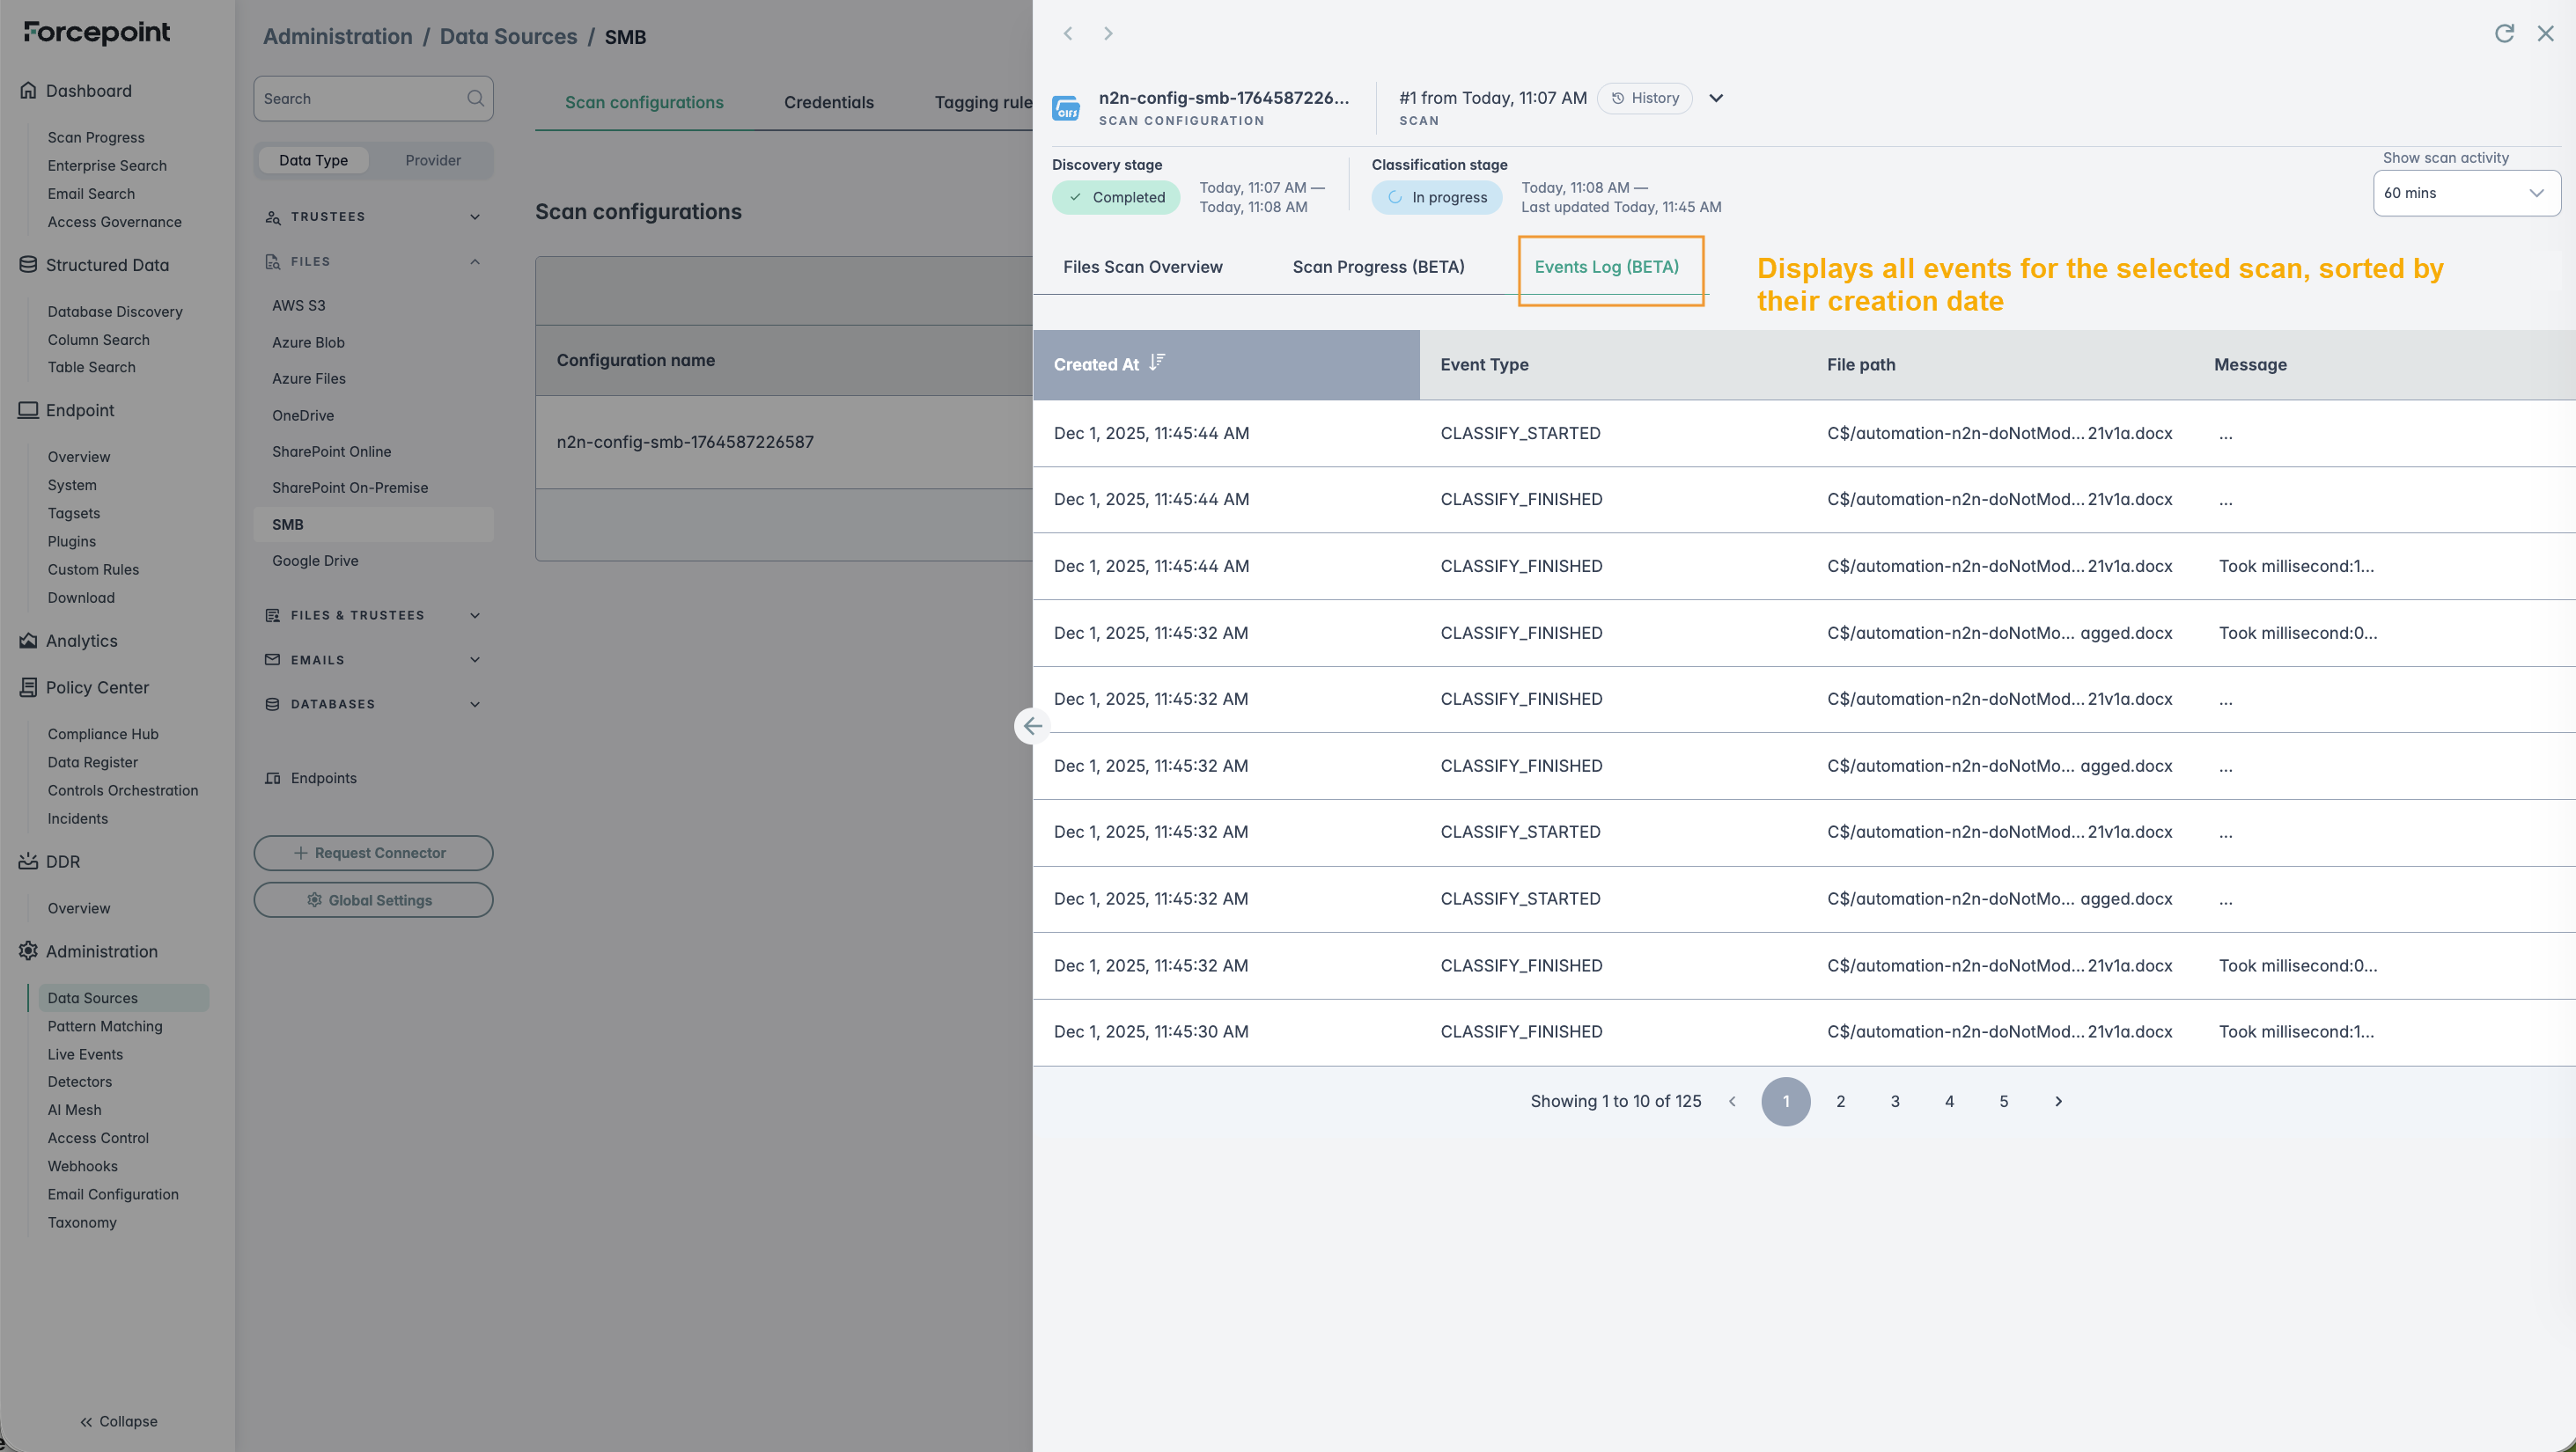The height and width of the screenshot is (1452, 2576).
Task: Switch to Files Scan Overview tab
Action: (1142, 267)
